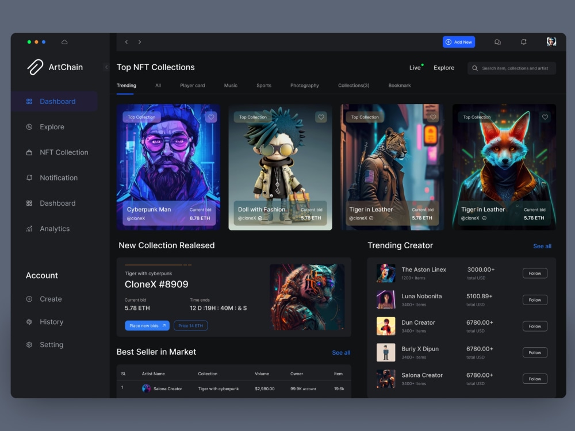Screen dimensions: 575x431
Task: Open the CloneX #8909 tiger artwork
Action: (x=307, y=297)
